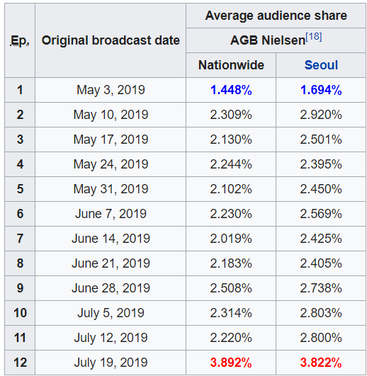This screenshot has height=376, width=367.
Task: Click the July 19, 2019 date cell
Action: [x=111, y=363]
